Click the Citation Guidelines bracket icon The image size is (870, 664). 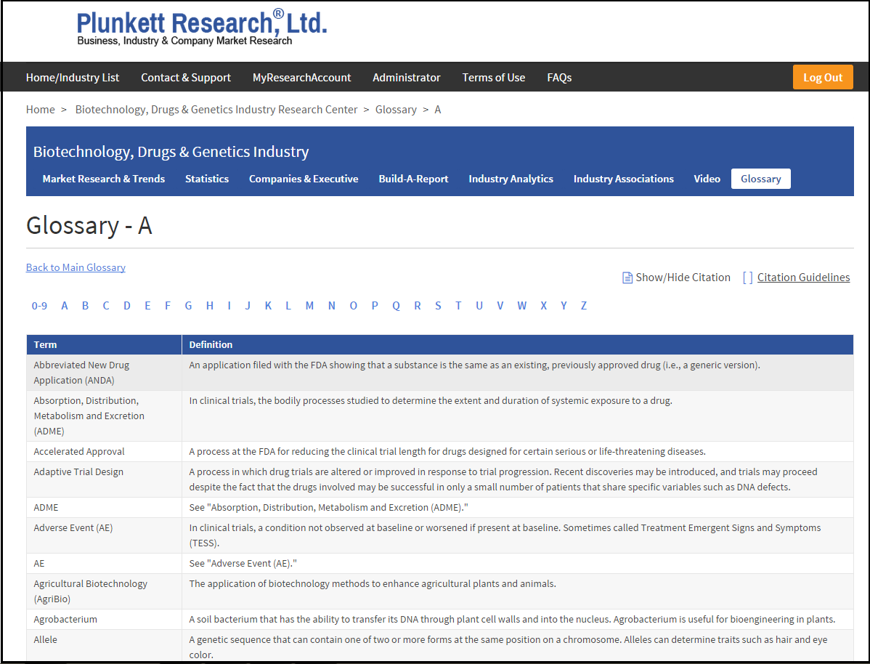tap(747, 278)
